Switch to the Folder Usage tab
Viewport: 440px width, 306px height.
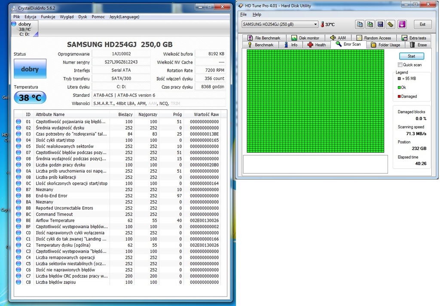(385, 45)
